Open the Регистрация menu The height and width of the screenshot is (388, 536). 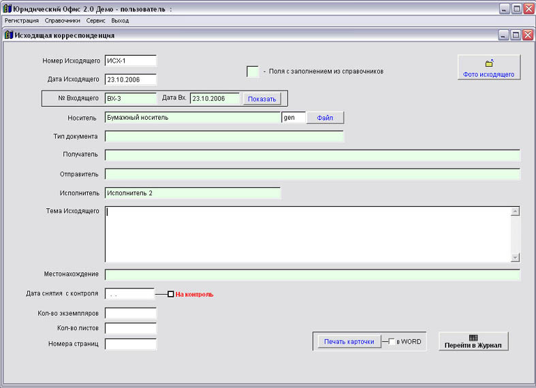point(22,20)
